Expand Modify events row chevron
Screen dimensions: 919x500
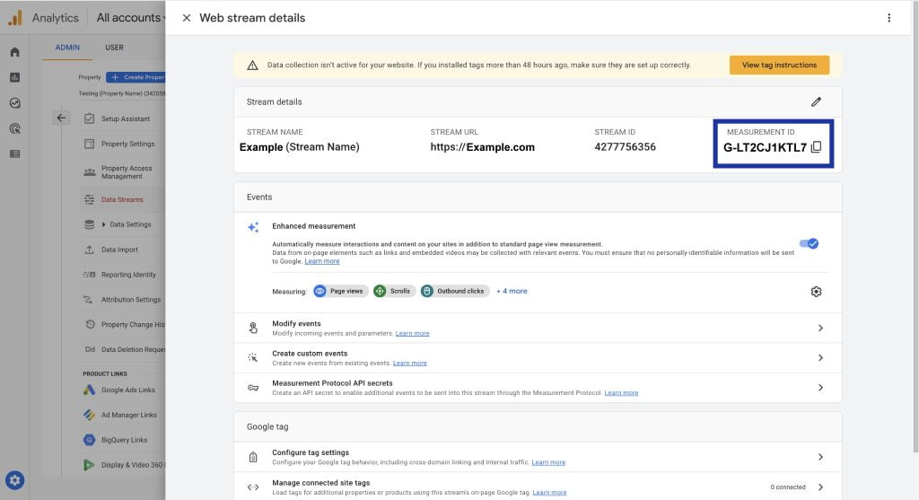click(x=820, y=329)
